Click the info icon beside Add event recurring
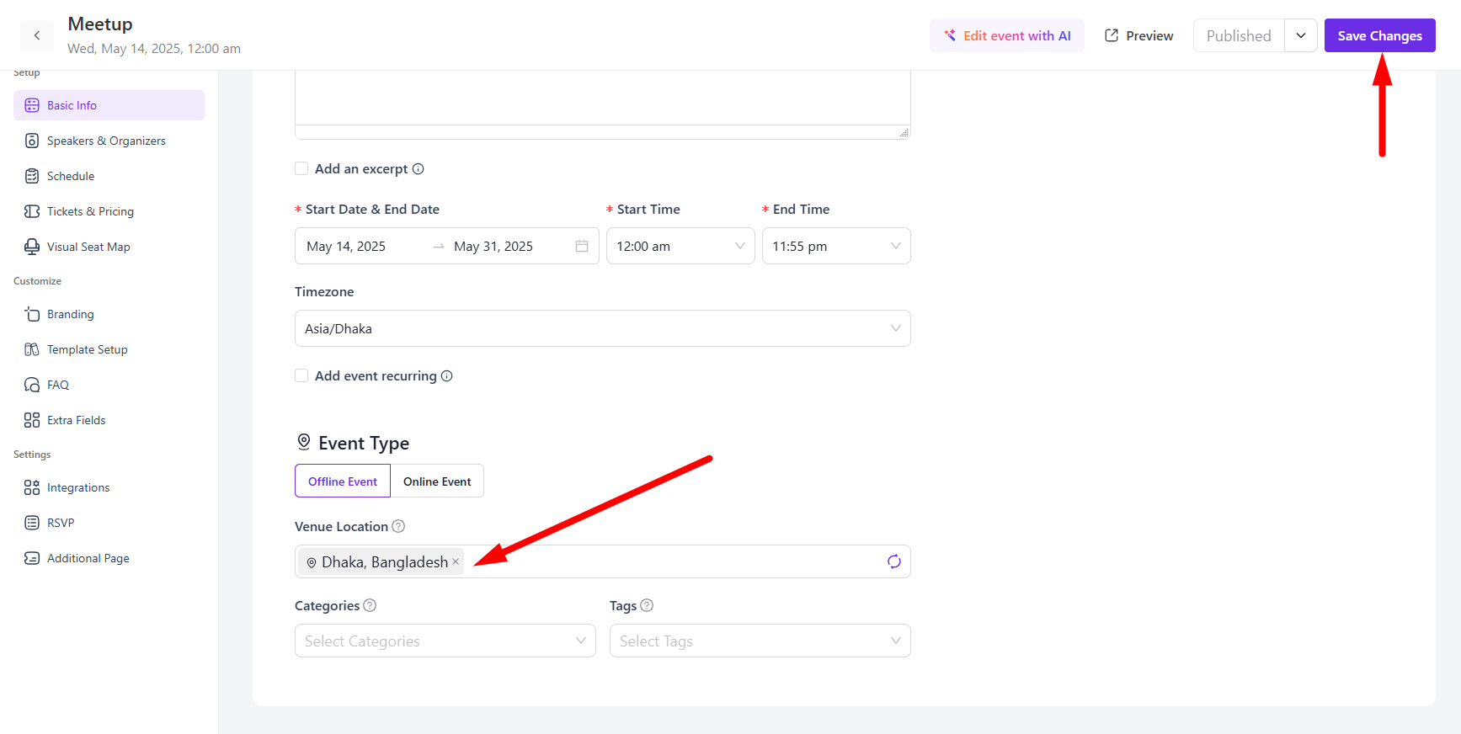This screenshot has height=734, width=1461. pos(447,375)
